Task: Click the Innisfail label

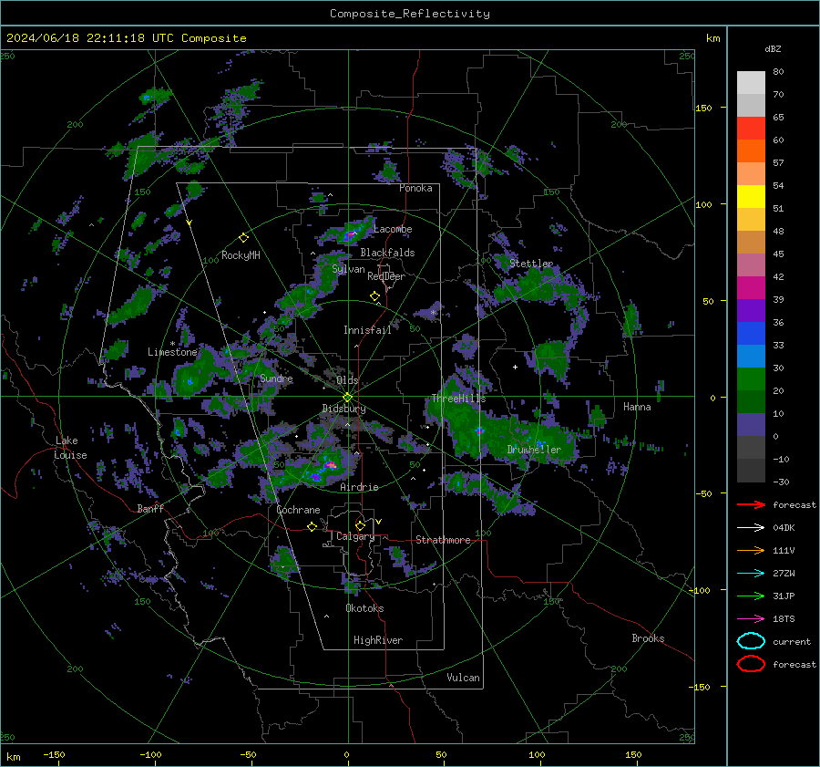Action: pyautogui.click(x=367, y=330)
